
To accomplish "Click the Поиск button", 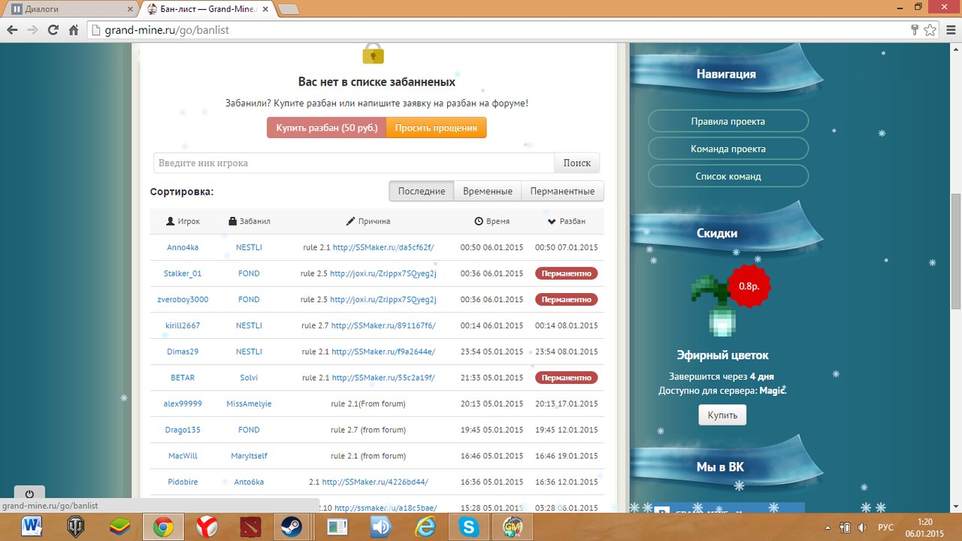I will coord(577,163).
